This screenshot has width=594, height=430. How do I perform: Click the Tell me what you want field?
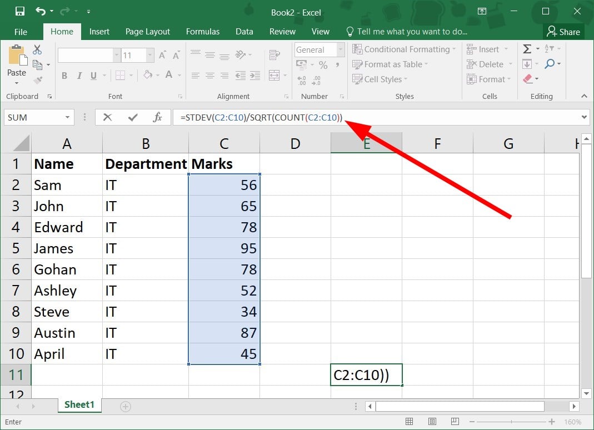point(407,32)
